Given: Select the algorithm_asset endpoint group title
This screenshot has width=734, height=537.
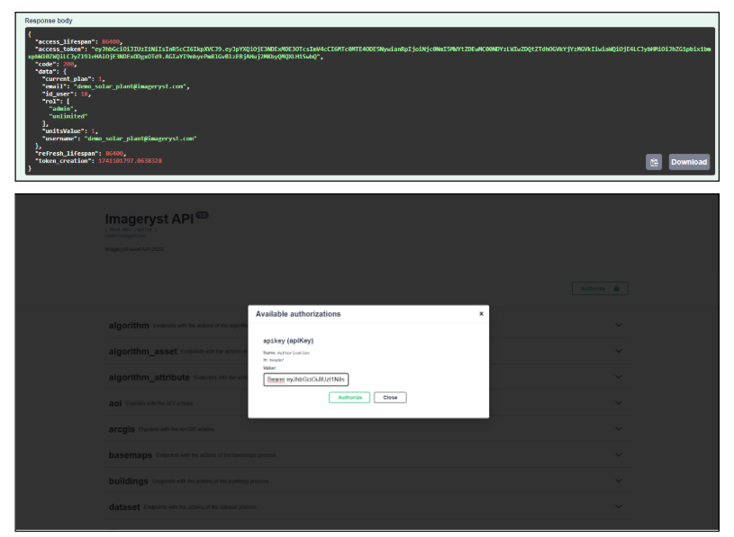Looking at the screenshot, I should coord(143,352).
